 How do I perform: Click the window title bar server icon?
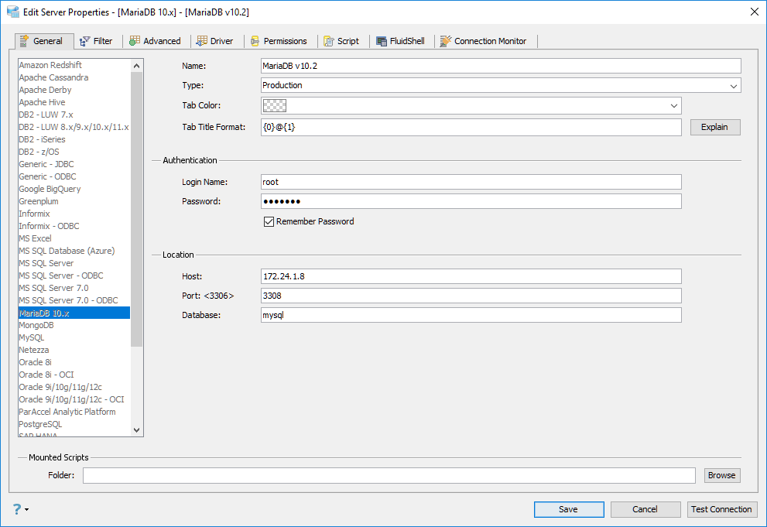13,12
